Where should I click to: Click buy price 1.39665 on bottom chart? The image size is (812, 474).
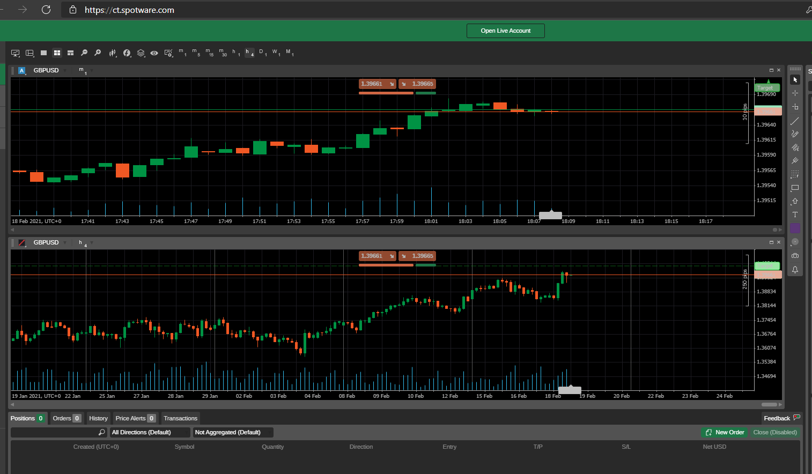point(417,256)
